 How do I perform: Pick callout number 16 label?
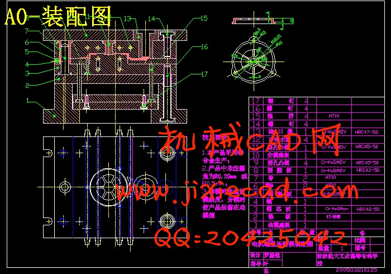coord(204,48)
